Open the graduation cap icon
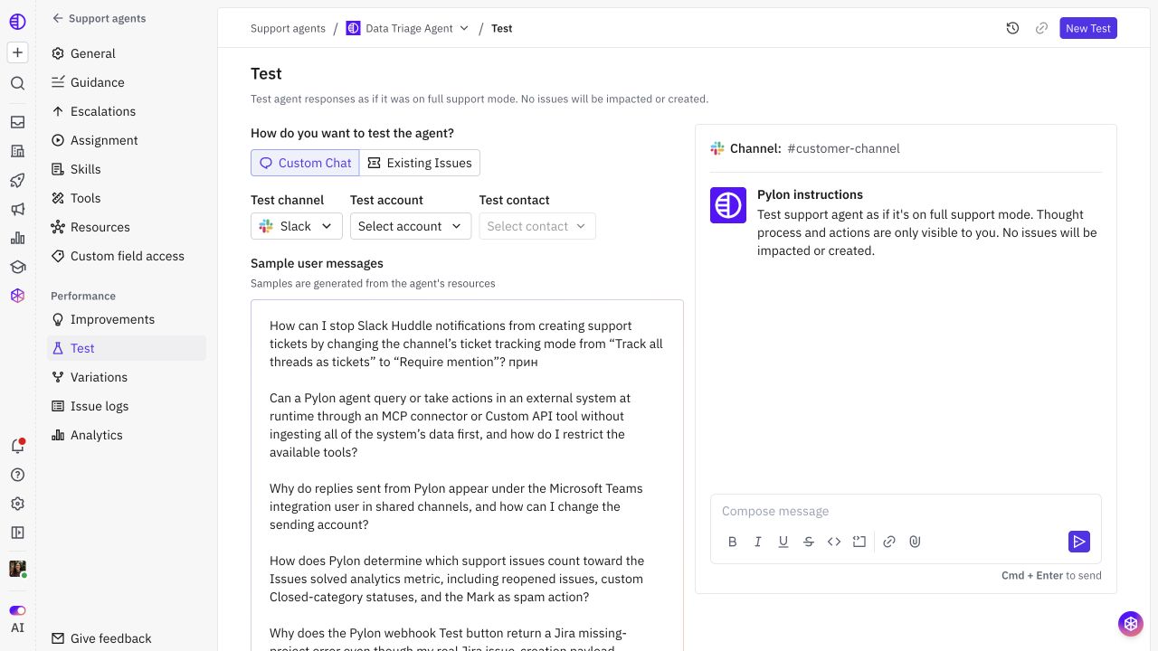This screenshot has height=651, width=1158. (17, 267)
